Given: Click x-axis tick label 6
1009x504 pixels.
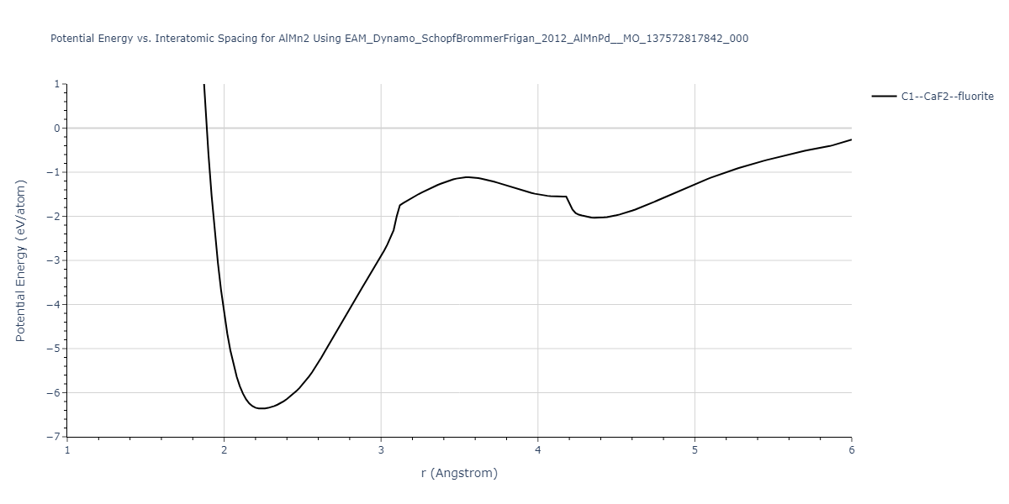Looking at the screenshot, I should point(851,450).
